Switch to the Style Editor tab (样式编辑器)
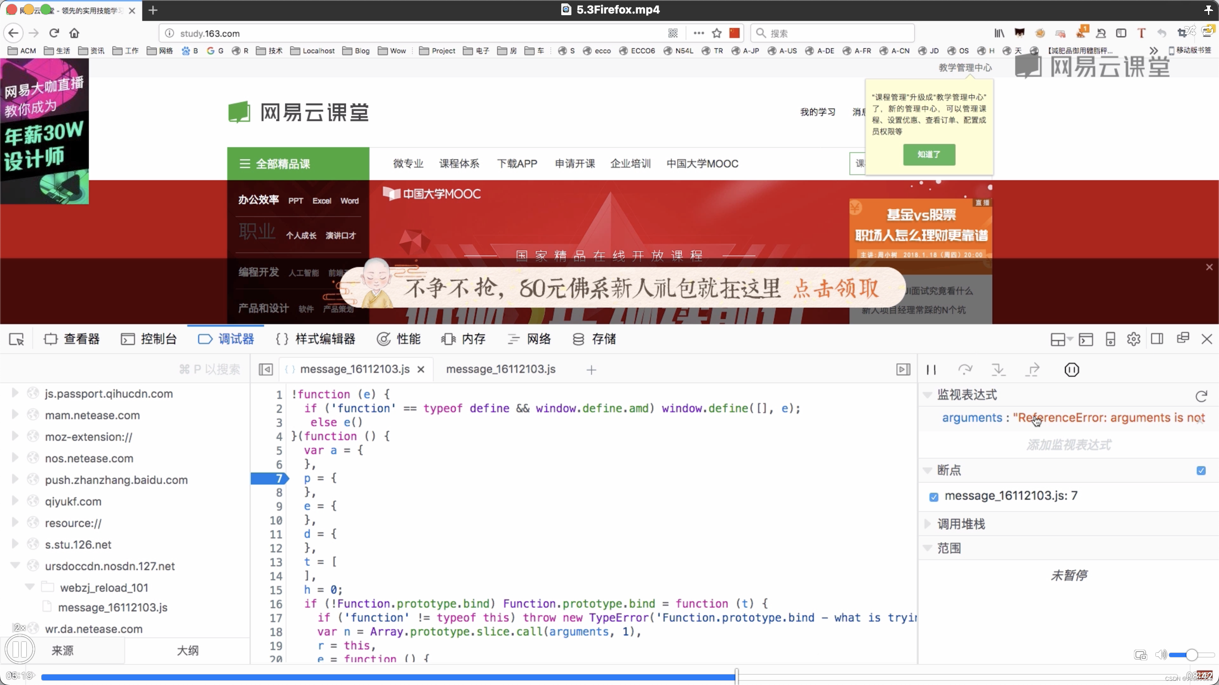 (315, 339)
